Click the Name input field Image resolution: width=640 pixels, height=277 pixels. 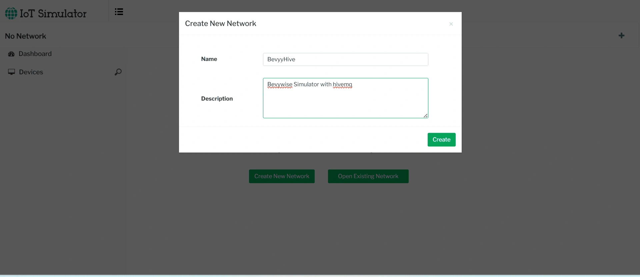point(345,60)
